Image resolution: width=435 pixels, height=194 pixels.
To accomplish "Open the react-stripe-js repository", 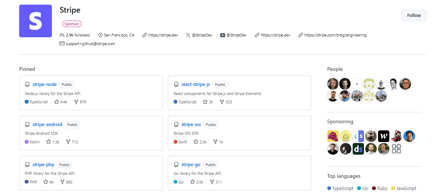I will [196, 85].
